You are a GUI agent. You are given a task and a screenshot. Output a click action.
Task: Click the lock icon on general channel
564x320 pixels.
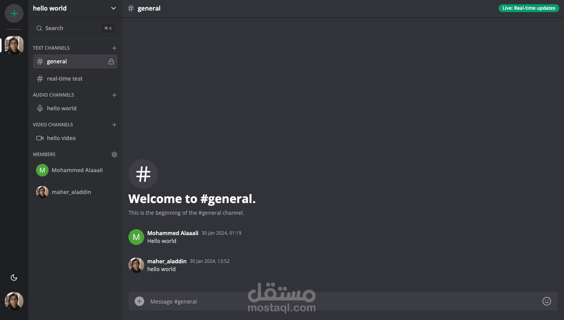(111, 61)
